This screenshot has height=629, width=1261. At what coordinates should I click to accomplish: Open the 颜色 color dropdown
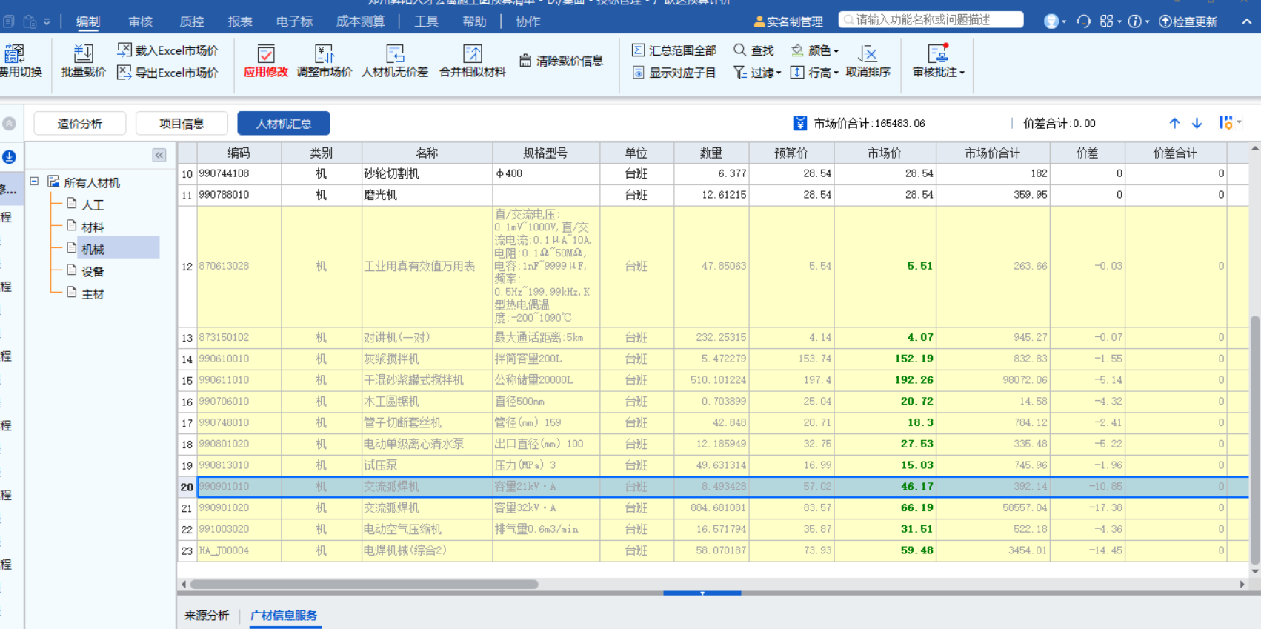(x=814, y=50)
